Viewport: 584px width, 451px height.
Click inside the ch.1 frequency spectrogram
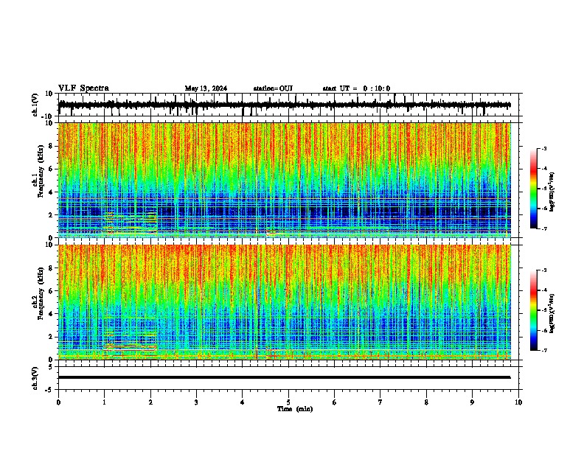click(285, 180)
